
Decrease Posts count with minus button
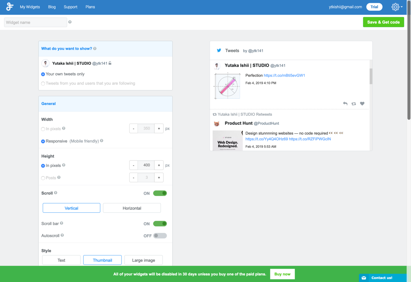(134, 177)
